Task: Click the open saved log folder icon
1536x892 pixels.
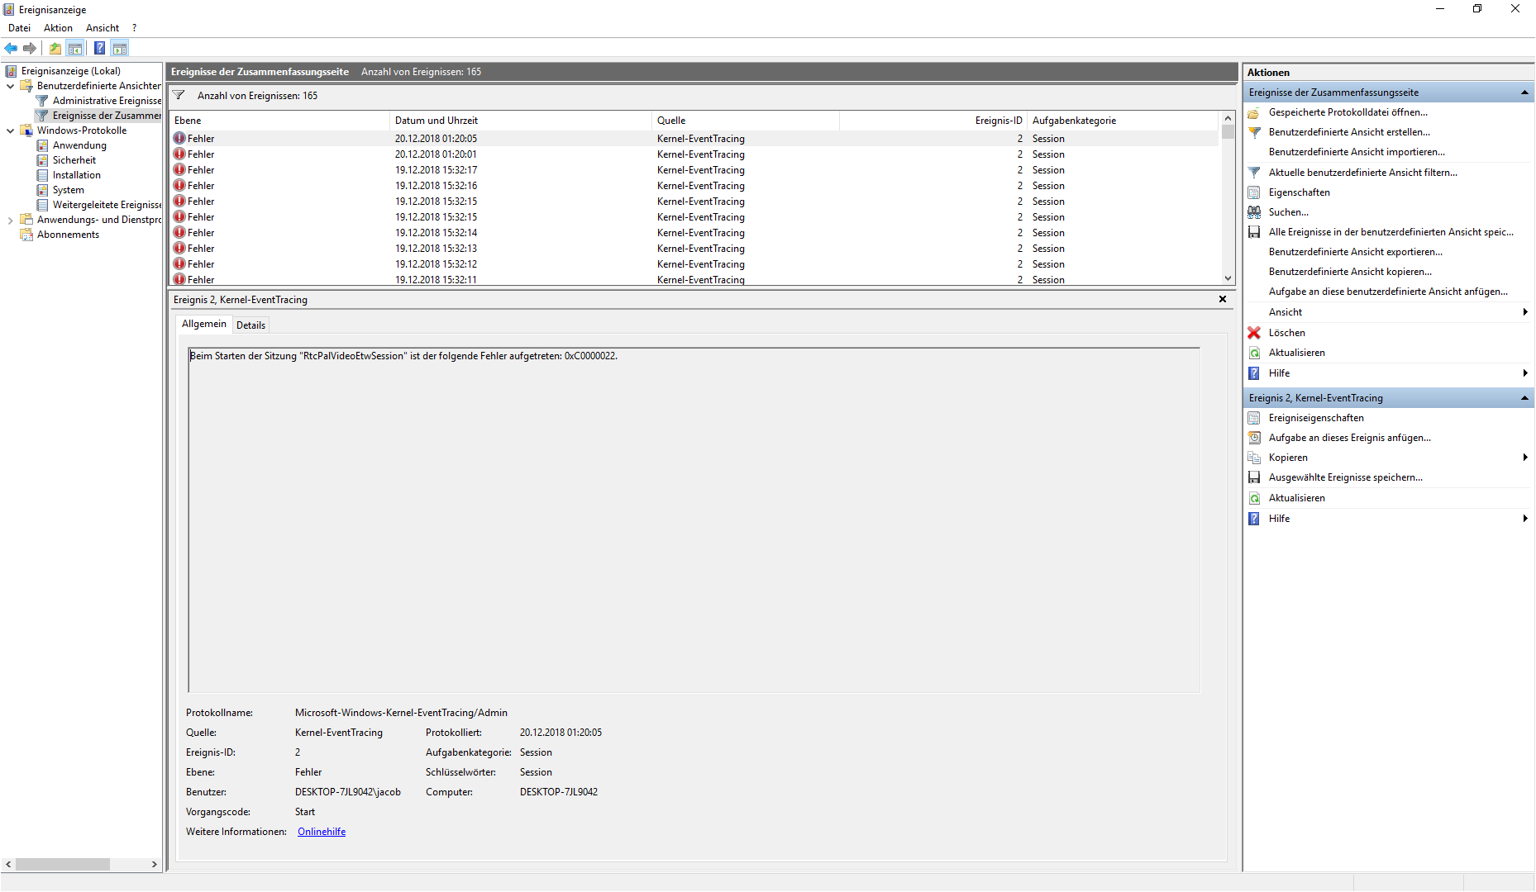Action: coord(1254,112)
